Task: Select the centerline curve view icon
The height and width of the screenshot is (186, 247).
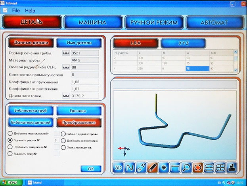Action: (x=130, y=167)
